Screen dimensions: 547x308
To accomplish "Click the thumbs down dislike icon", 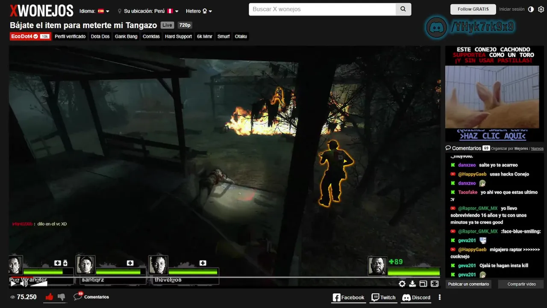I will [x=62, y=296].
